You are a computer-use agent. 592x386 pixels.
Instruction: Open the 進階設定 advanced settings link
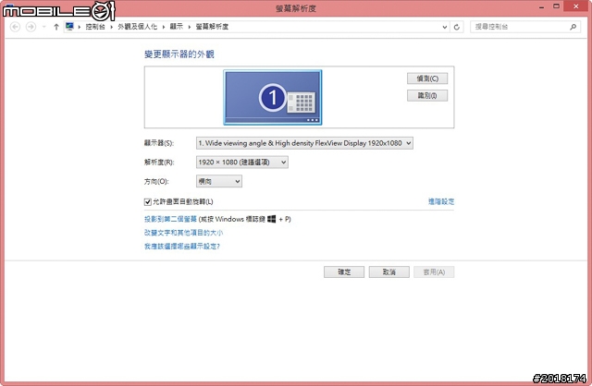click(441, 201)
